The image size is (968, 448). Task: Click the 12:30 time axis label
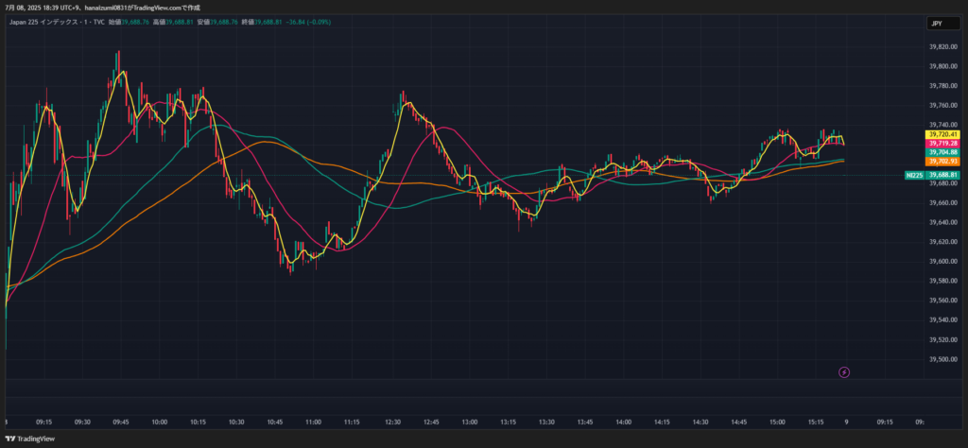tap(392, 422)
